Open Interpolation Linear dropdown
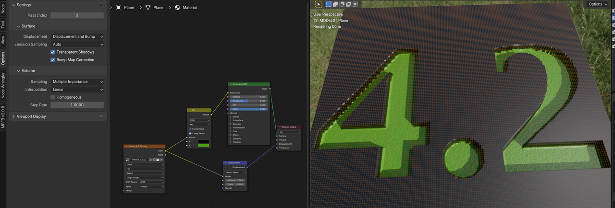This screenshot has width=615, height=208. tap(77, 89)
